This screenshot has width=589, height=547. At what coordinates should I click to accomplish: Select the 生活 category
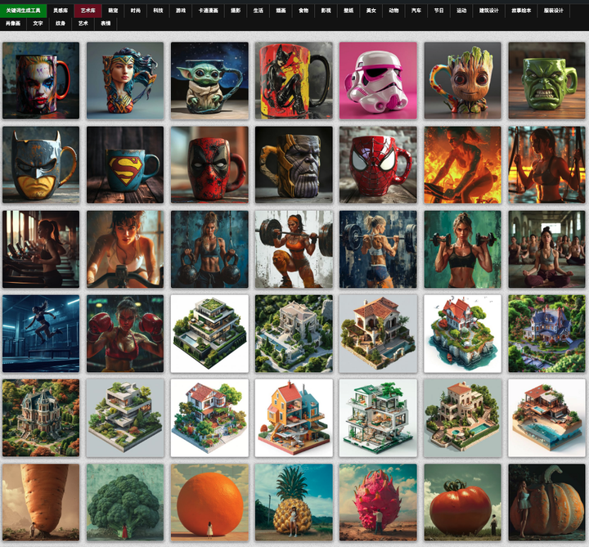tap(258, 11)
